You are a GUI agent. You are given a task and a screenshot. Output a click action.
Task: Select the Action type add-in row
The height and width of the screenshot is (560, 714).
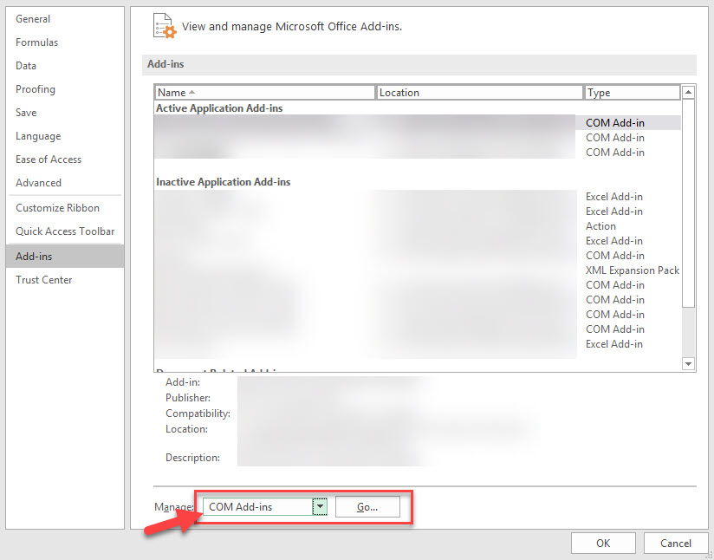point(418,226)
